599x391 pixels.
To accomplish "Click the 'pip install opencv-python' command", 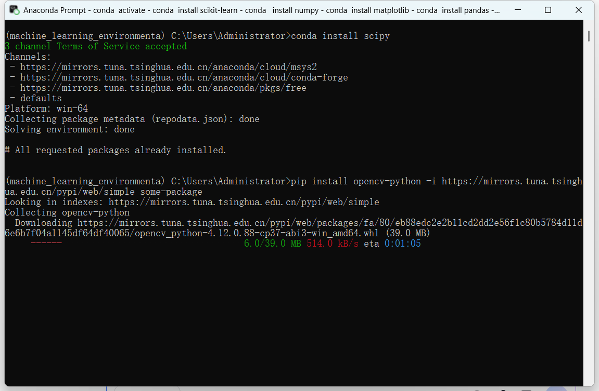I will tap(355, 181).
